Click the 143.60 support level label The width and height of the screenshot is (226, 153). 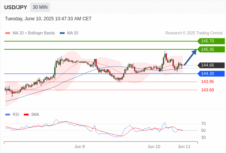click(x=208, y=90)
